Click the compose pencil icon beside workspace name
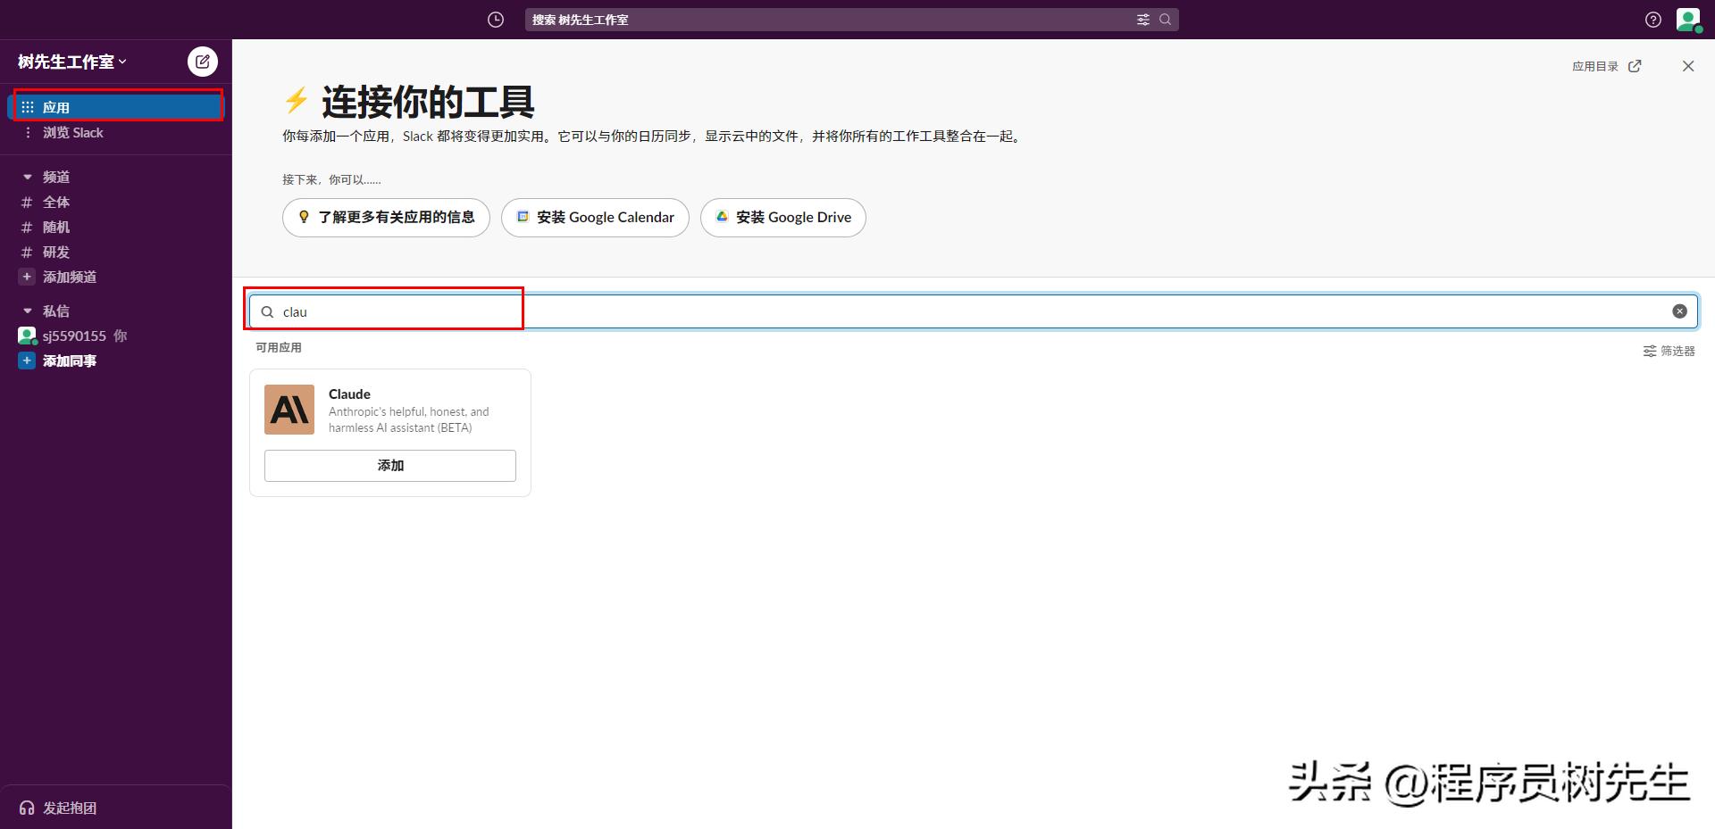This screenshot has height=829, width=1715. click(x=202, y=61)
